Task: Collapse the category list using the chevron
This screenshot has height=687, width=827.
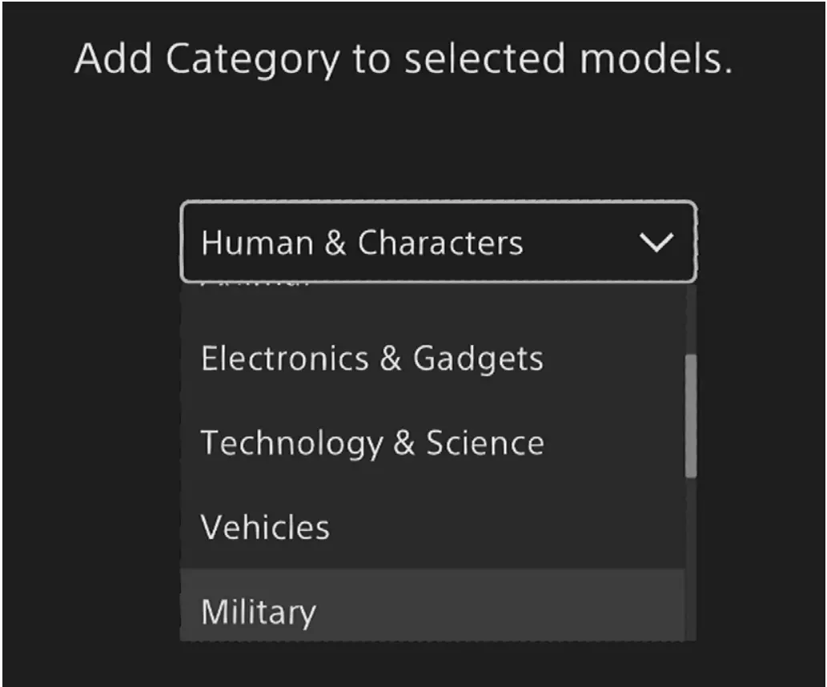Action: coord(656,243)
